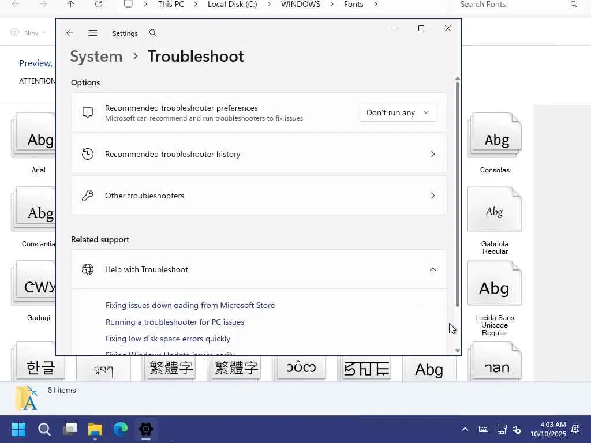Open Running a troubleshooter for PC issues link
The width and height of the screenshot is (591, 443).
(x=175, y=322)
